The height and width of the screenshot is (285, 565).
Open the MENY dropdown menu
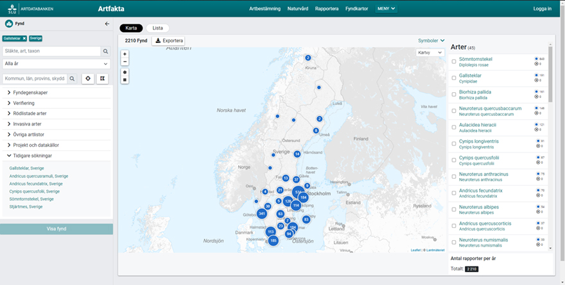tap(387, 8)
